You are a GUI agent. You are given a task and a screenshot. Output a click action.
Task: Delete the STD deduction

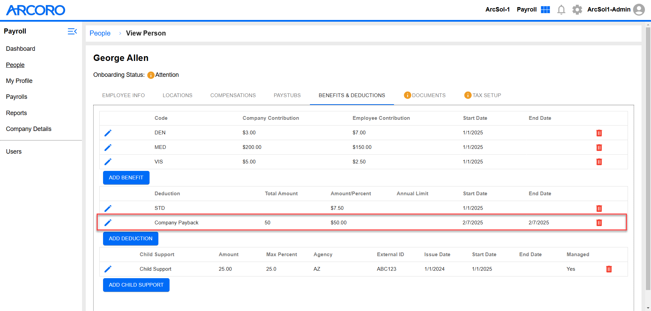[599, 208]
